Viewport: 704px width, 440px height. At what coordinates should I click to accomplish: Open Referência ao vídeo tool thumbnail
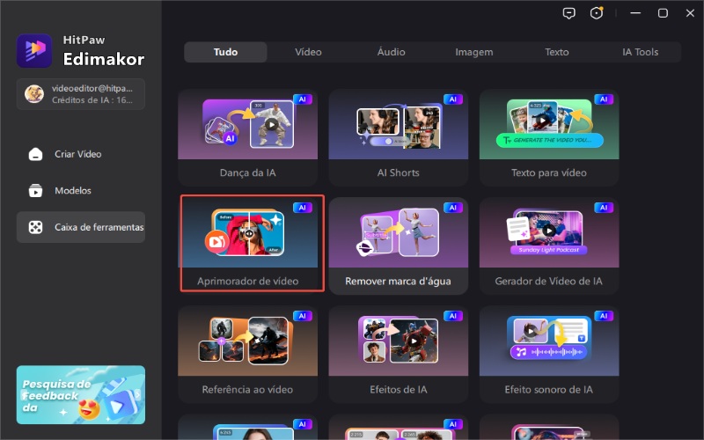(248, 341)
